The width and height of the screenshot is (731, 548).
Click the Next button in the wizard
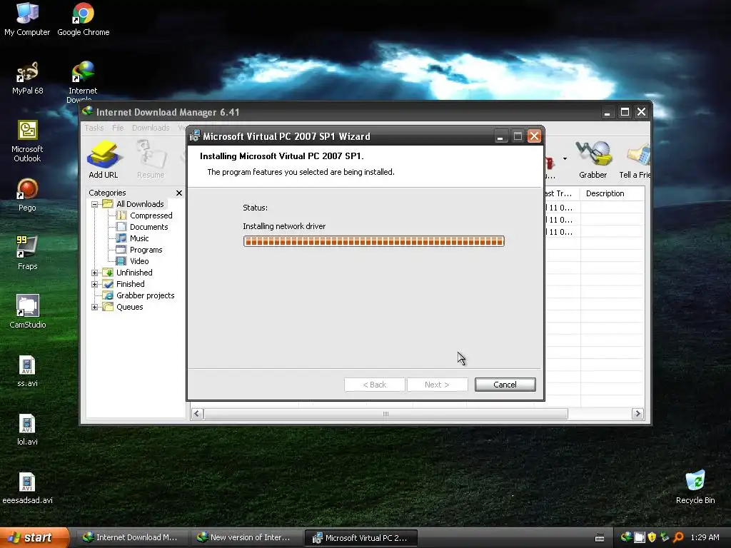[437, 385]
